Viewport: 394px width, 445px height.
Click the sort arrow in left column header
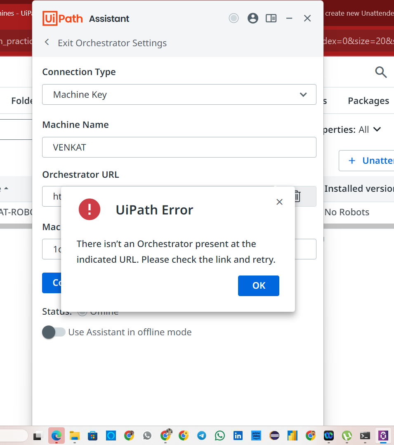pyautogui.click(x=6, y=188)
